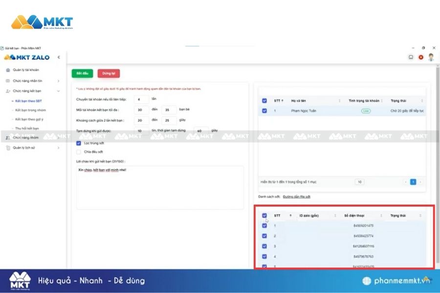Collapse the sidebar with the arrow icon
Screen dimensions: 440x293
pyautogui.click(x=59, y=57)
